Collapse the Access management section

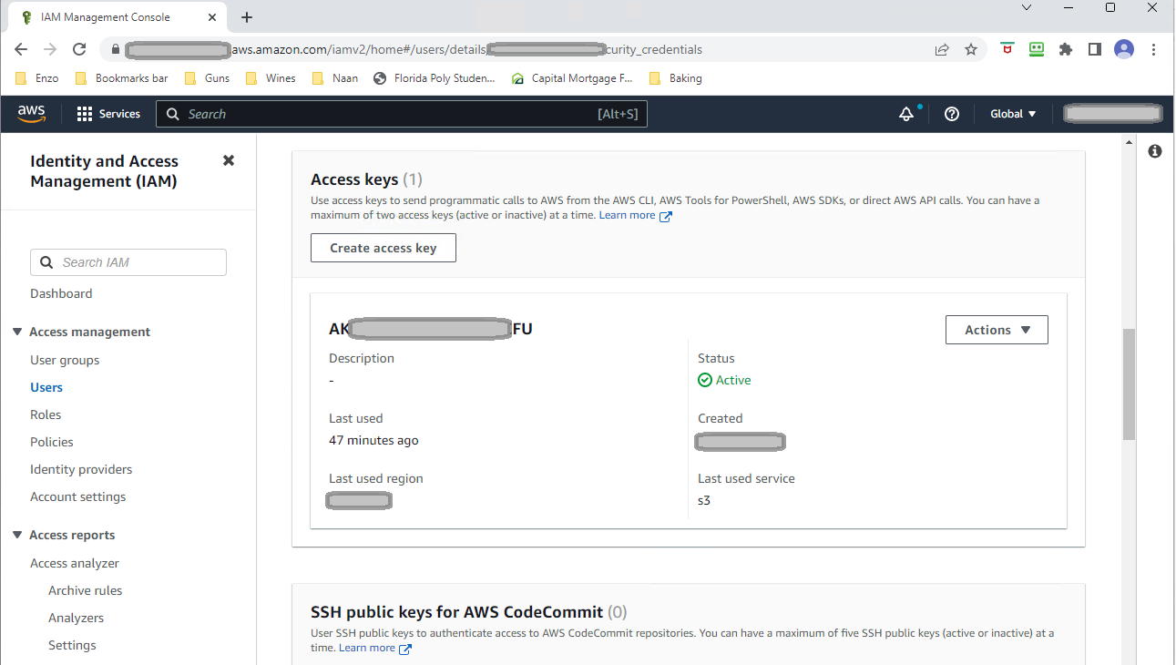[17, 332]
